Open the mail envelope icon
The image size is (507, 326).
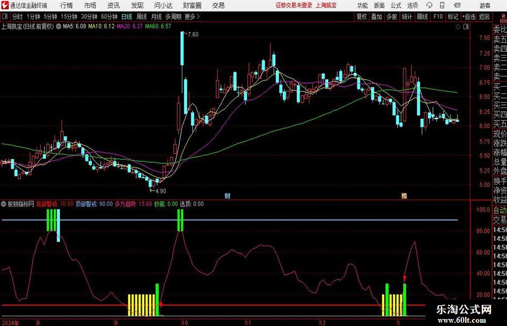point(457,5)
